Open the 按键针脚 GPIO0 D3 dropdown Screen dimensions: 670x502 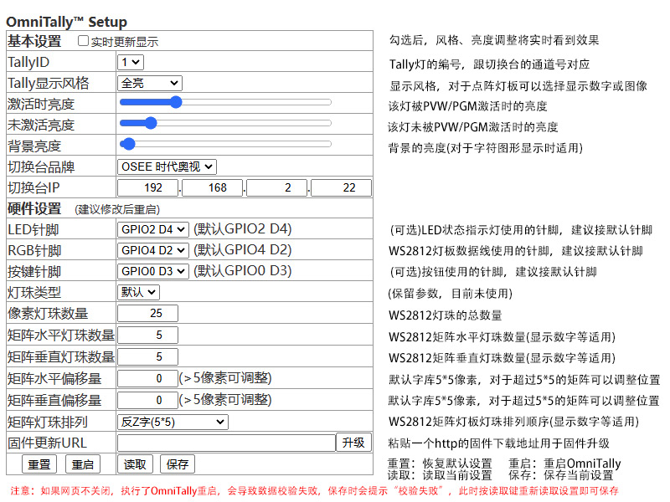click(153, 271)
